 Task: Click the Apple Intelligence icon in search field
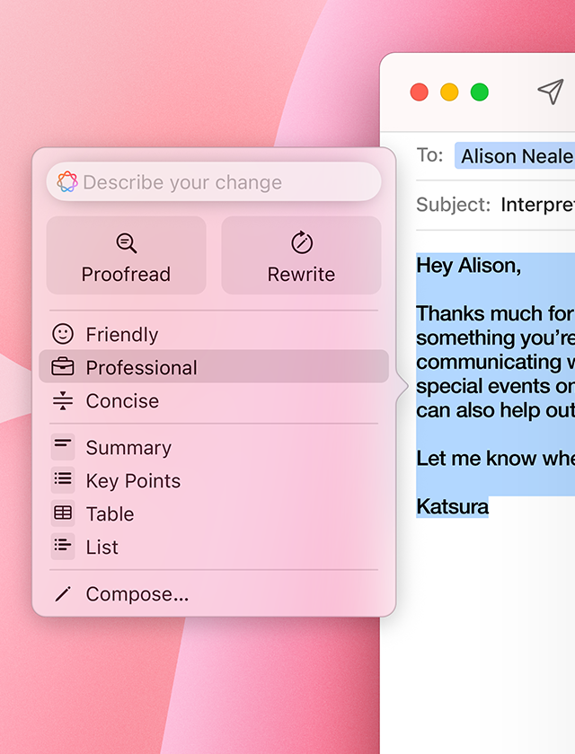[67, 182]
